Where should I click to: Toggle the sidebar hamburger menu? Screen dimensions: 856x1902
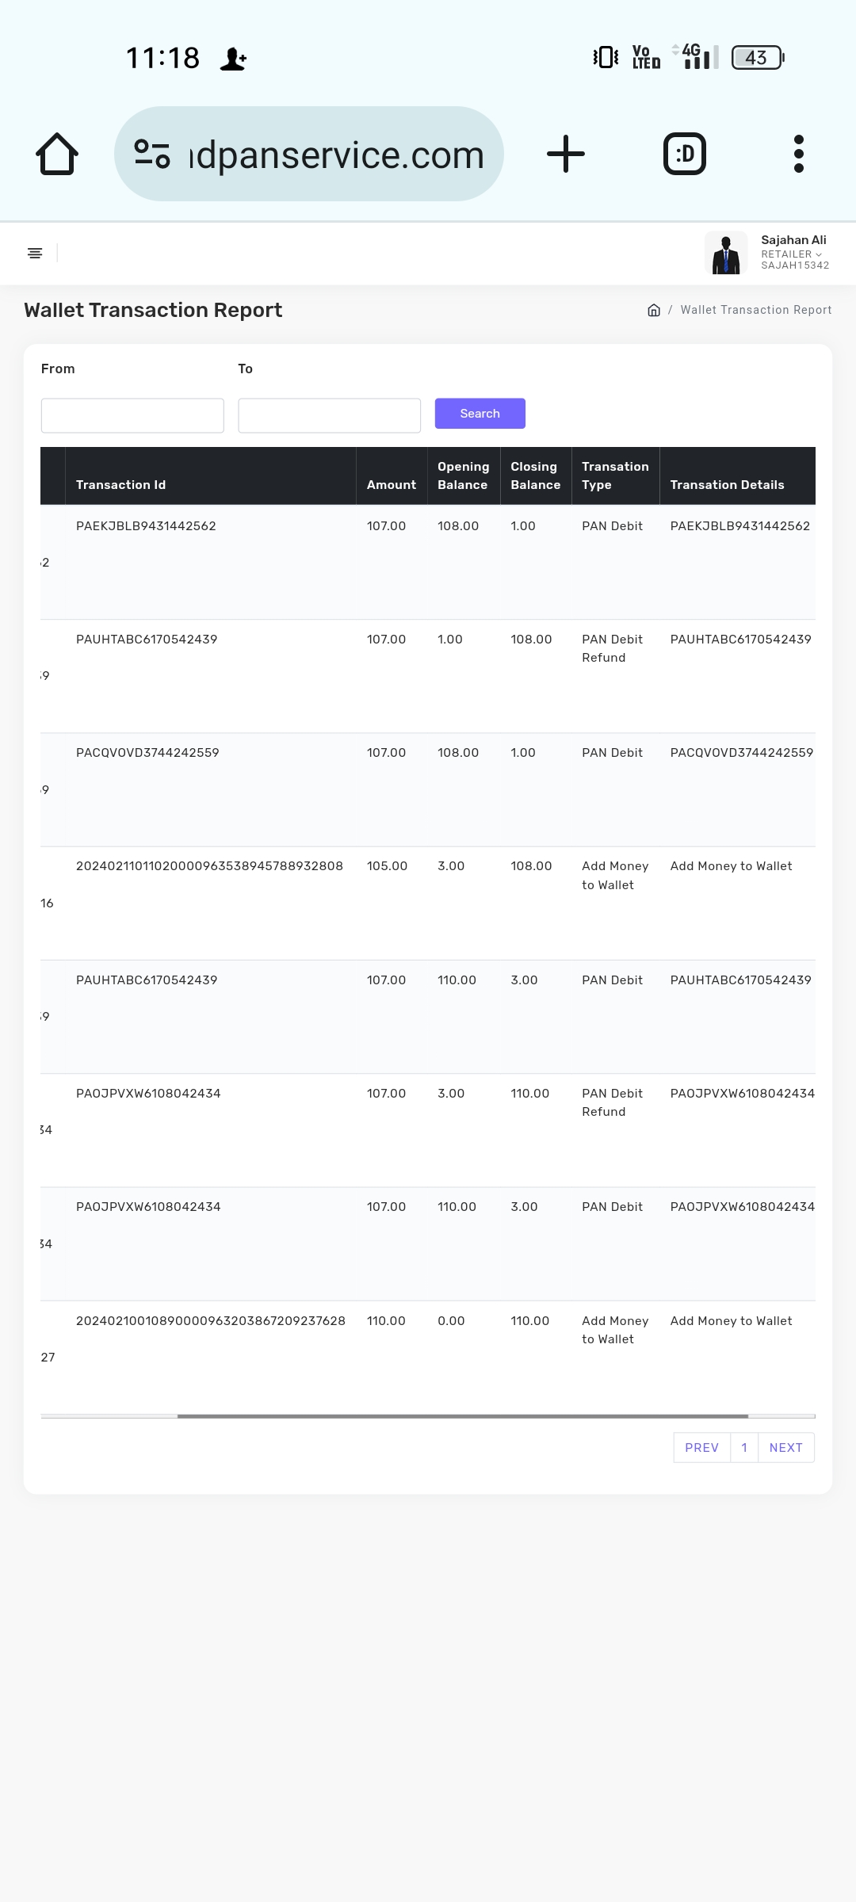coord(35,253)
